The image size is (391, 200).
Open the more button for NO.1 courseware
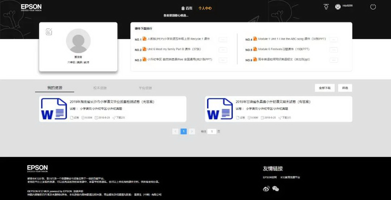[x=223, y=39]
